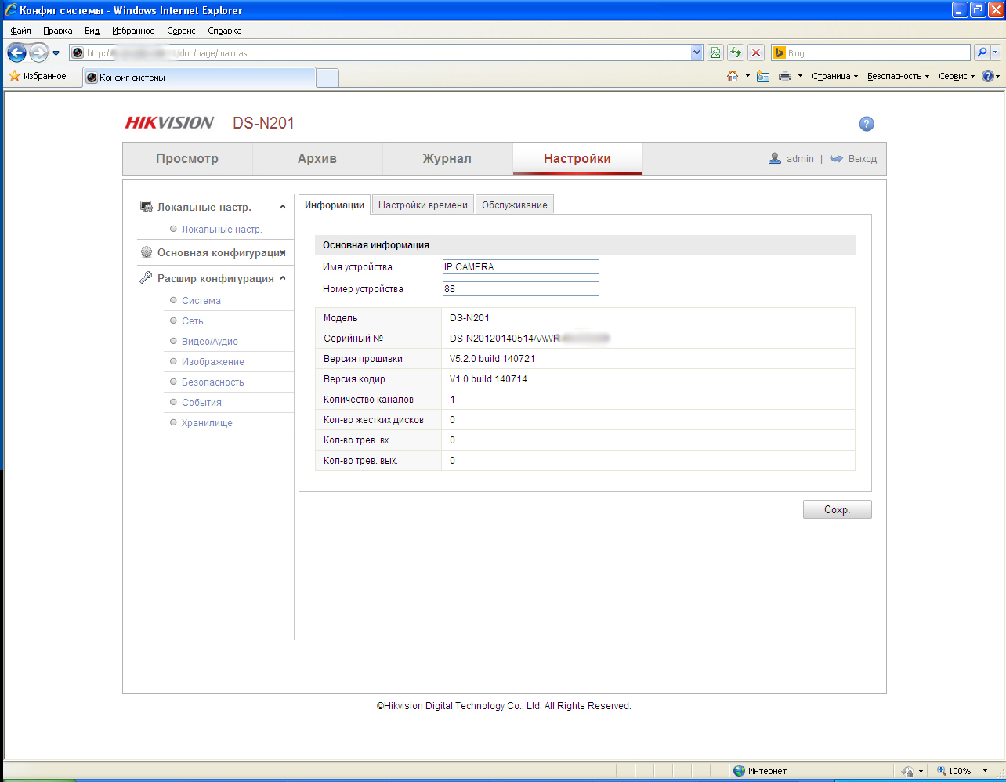Click the Интернет zone status indicator
This screenshot has height=782, width=1006.
(x=760, y=771)
